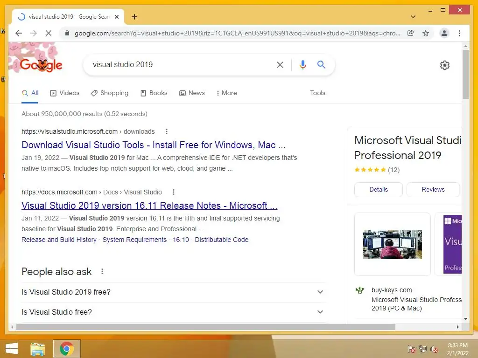
Task: Stop loading the page
Action: click(x=49, y=33)
